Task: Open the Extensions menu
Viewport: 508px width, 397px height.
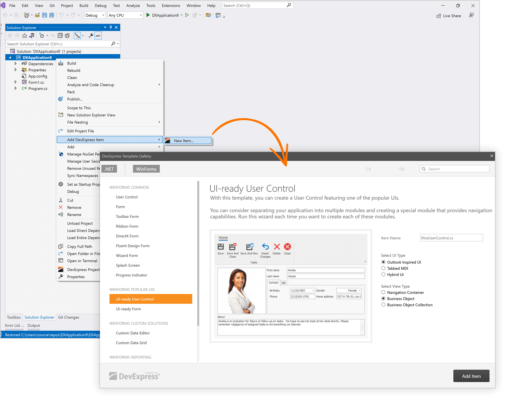Action: coord(171,5)
